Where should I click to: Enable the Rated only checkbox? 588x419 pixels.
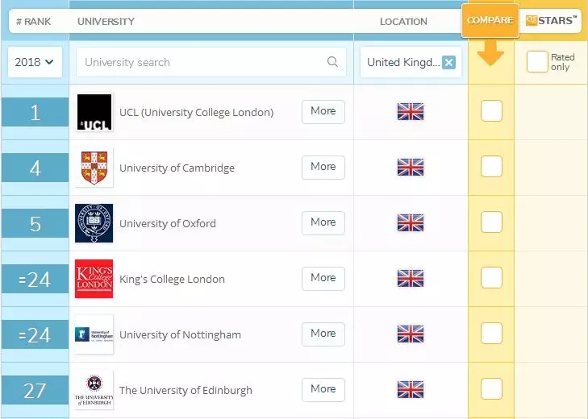tap(537, 62)
